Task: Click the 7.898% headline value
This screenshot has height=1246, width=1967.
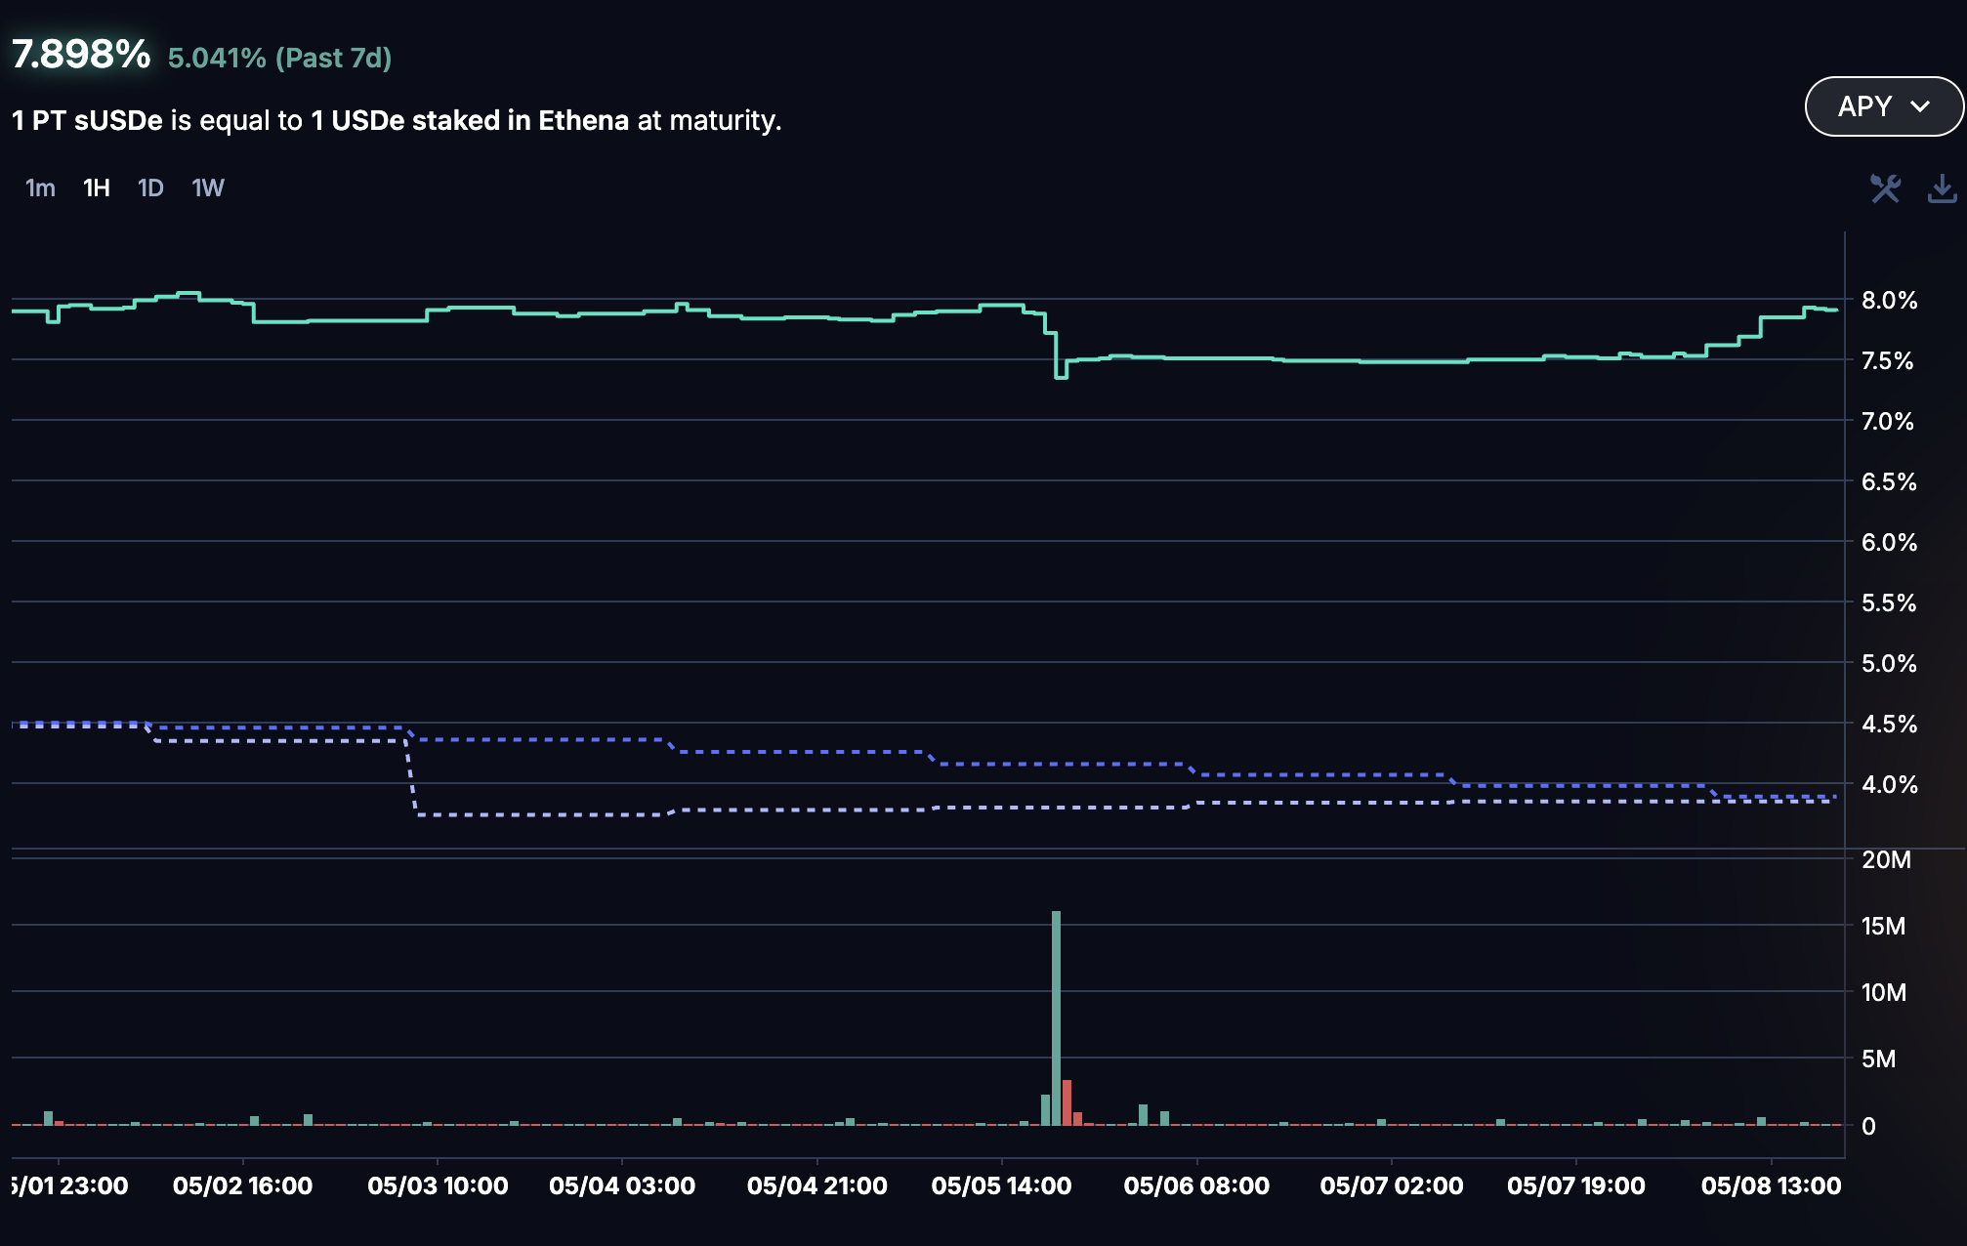Action: coord(81,55)
